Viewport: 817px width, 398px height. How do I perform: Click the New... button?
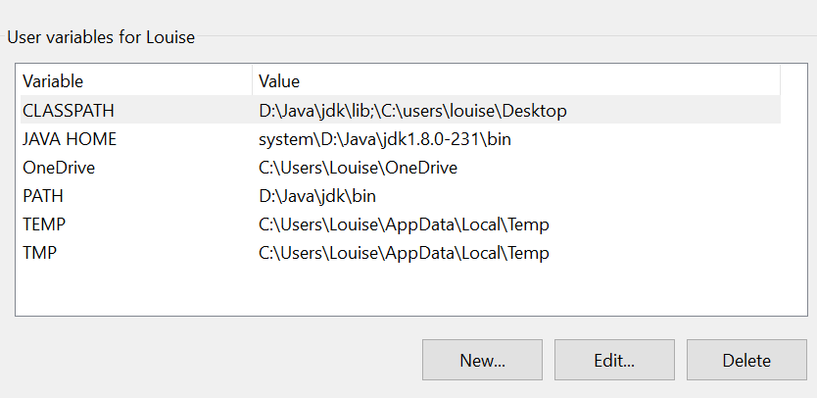click(482, 360)
